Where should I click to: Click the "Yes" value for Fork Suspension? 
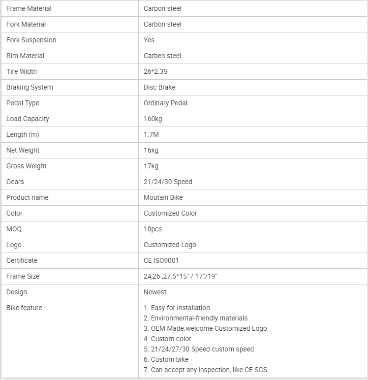[149, 40]
